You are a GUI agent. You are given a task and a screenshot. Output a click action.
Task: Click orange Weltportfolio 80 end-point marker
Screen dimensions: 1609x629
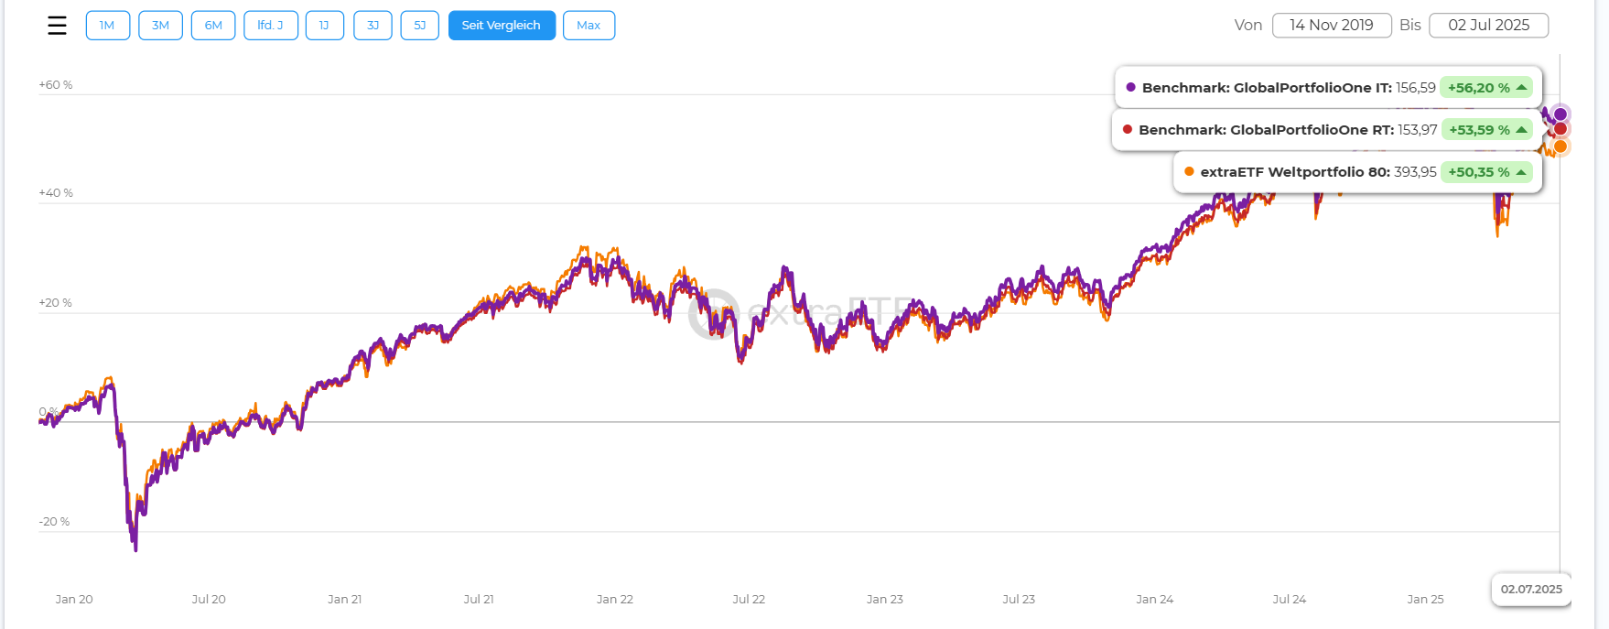point(1560,146)
